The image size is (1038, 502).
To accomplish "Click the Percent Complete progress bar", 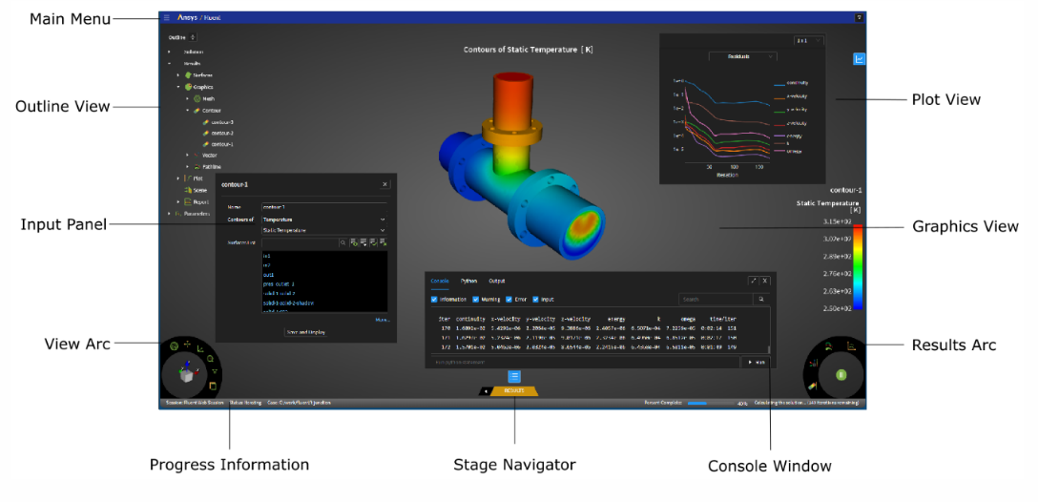I will (x=709, y=404).
